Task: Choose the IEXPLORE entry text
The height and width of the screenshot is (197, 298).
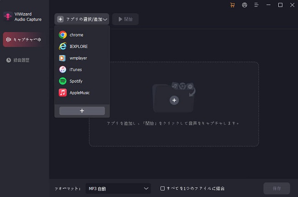Action: click(x=79, y=47)
